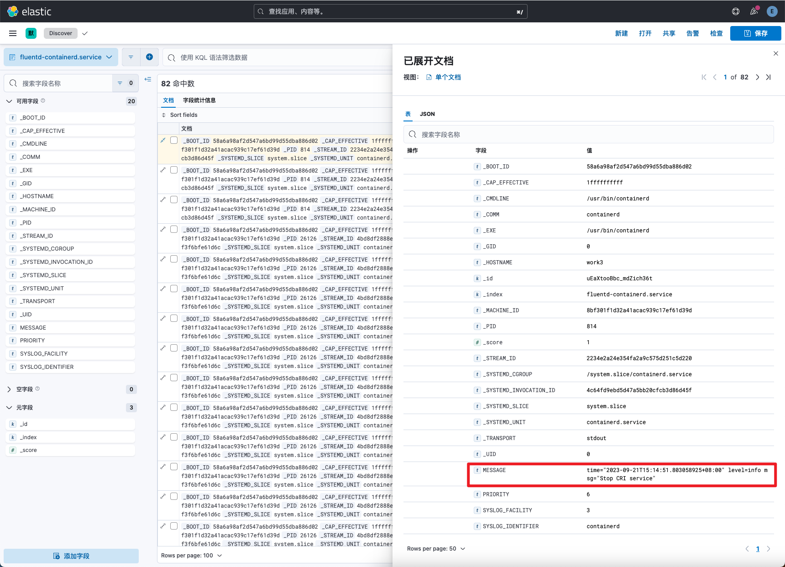Viewport: 785px width, 567px height.
Task: Select checkbox of the sixth document row
Action: (x=174, y=289)
